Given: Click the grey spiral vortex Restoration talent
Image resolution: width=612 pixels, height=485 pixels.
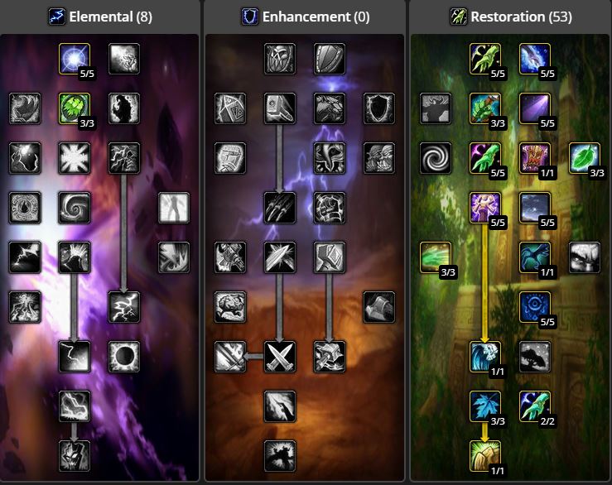Looking at the screenshot, I should coord(436,158).
